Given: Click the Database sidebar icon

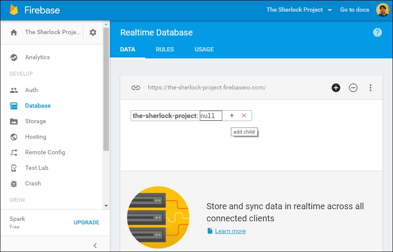Looking at the screenshot, I should [x=14, y=106].
